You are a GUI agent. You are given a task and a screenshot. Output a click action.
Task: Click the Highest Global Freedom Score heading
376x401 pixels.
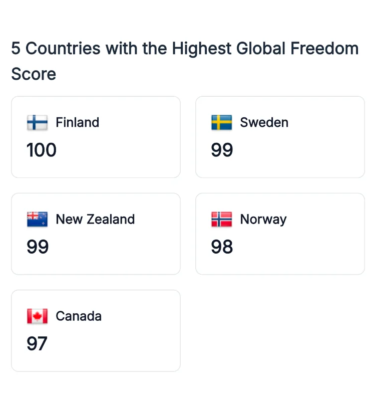(185, 61)
